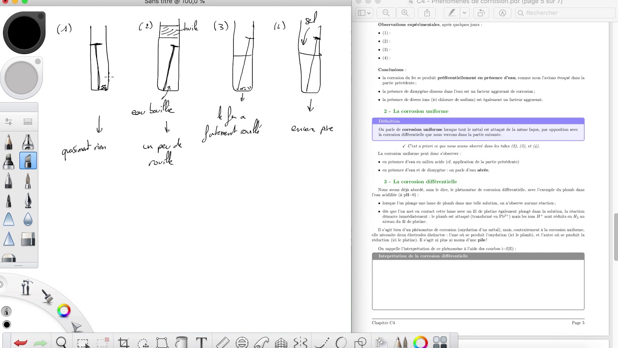The width and height of the screenshot is (618, 348).
Task: Focus the Rechercher search field
Action: pos(564,13)
